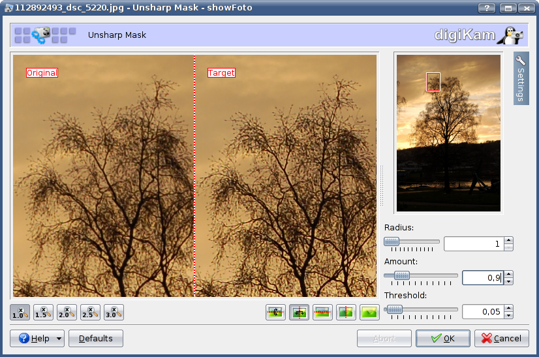Focus the Radius value field
Viewport: 539px width, 357px height.
474,244
